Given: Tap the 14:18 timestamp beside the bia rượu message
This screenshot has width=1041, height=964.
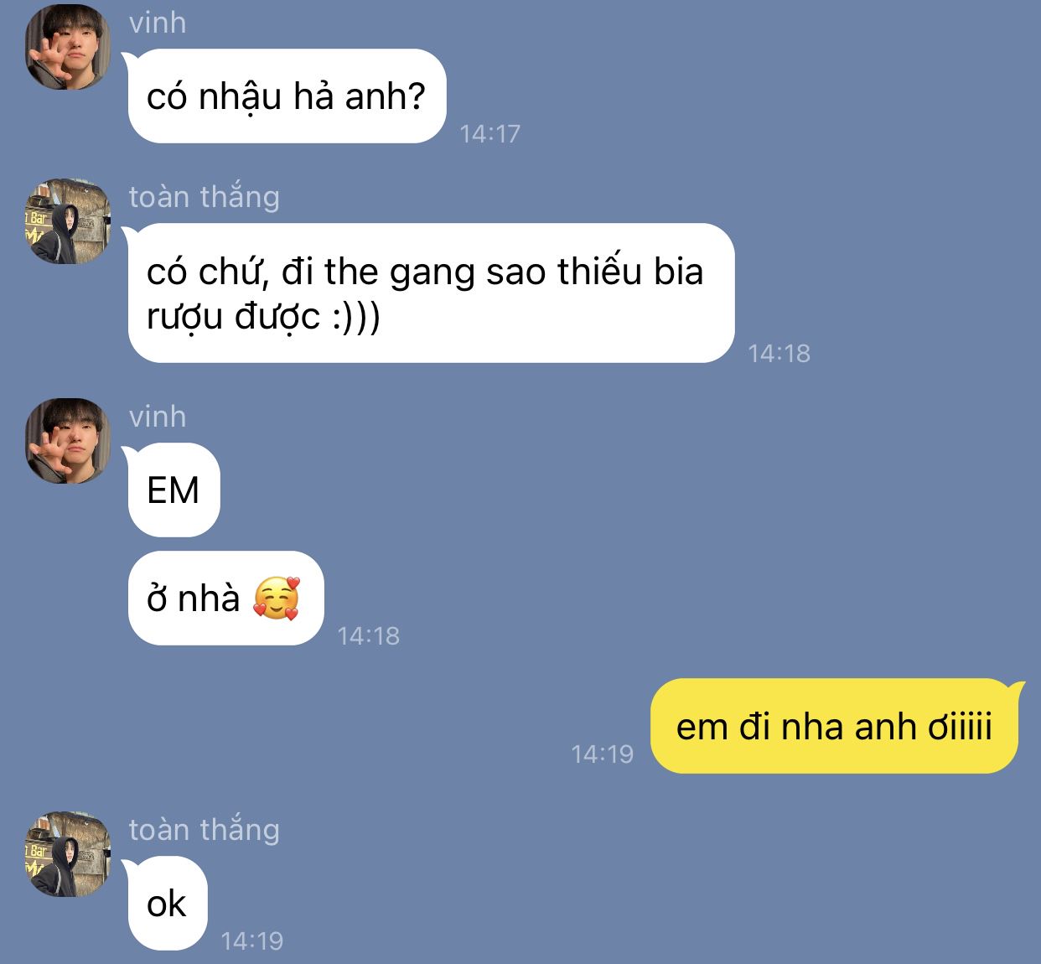Looking at the screenshot, I should [779, 353].
